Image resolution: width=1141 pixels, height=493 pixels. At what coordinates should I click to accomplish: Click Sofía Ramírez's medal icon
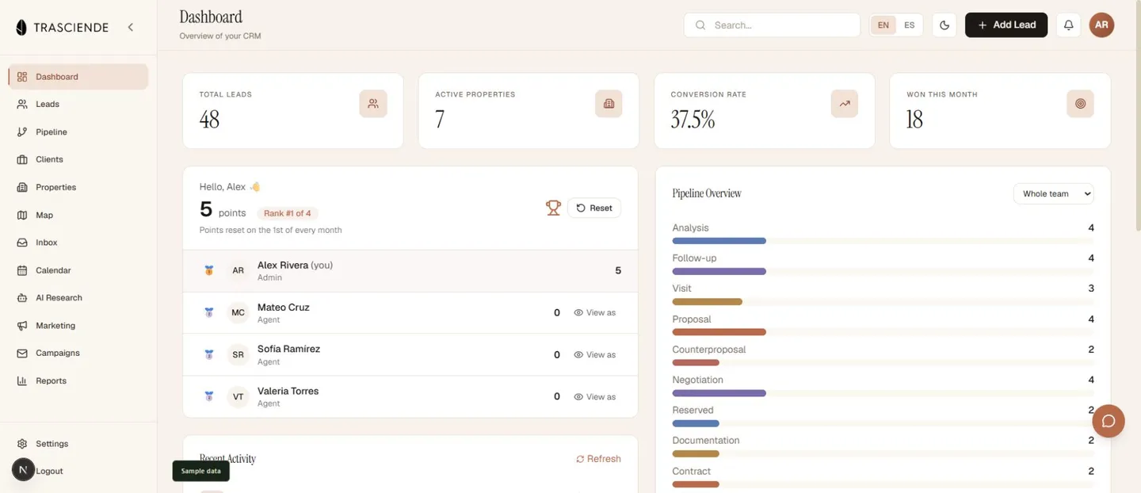coord(209,354)
